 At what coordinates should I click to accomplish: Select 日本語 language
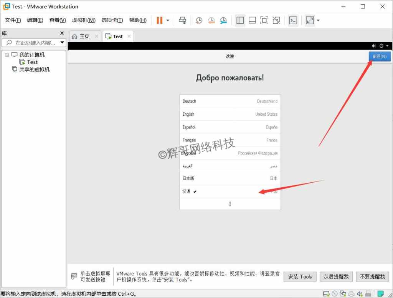(230, 178)
